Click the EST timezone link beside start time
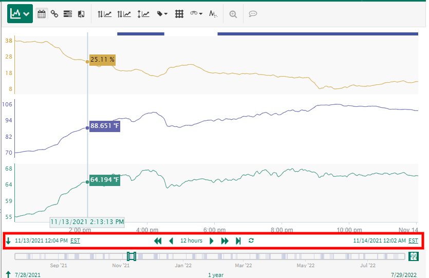Screen dimensions: 429x278 click(x=75, y=240)
